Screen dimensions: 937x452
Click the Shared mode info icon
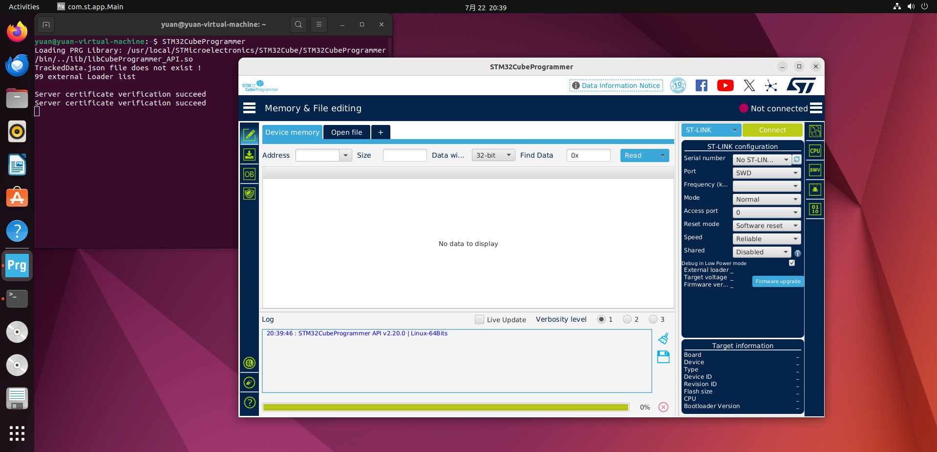797,253
